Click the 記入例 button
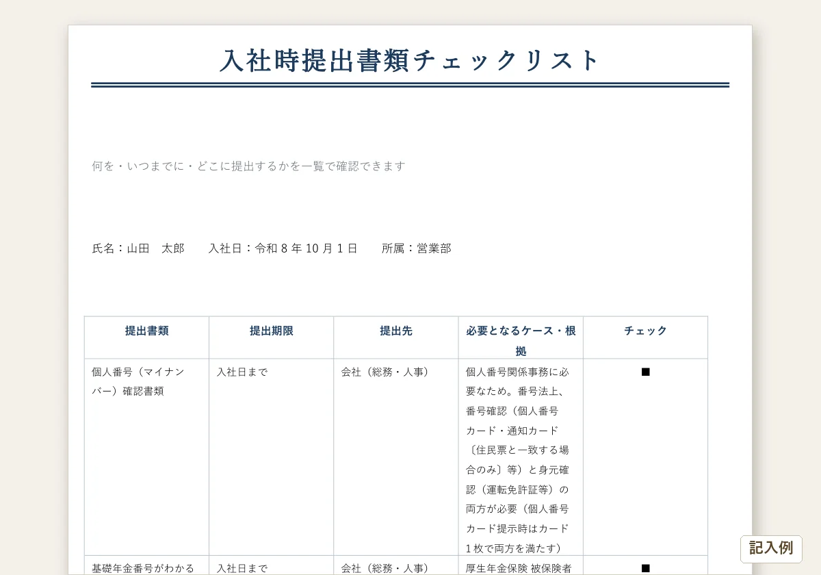The width and height of the screenshot is (821, 575). click(771, 548)
